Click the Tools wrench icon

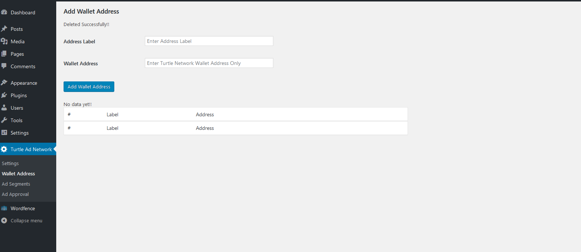point(4,120)
